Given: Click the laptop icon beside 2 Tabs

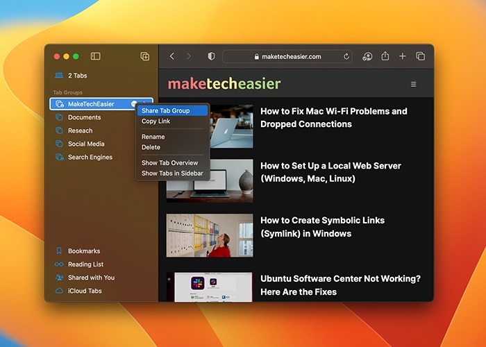Looking at the screenshot, I should [59, 75].
